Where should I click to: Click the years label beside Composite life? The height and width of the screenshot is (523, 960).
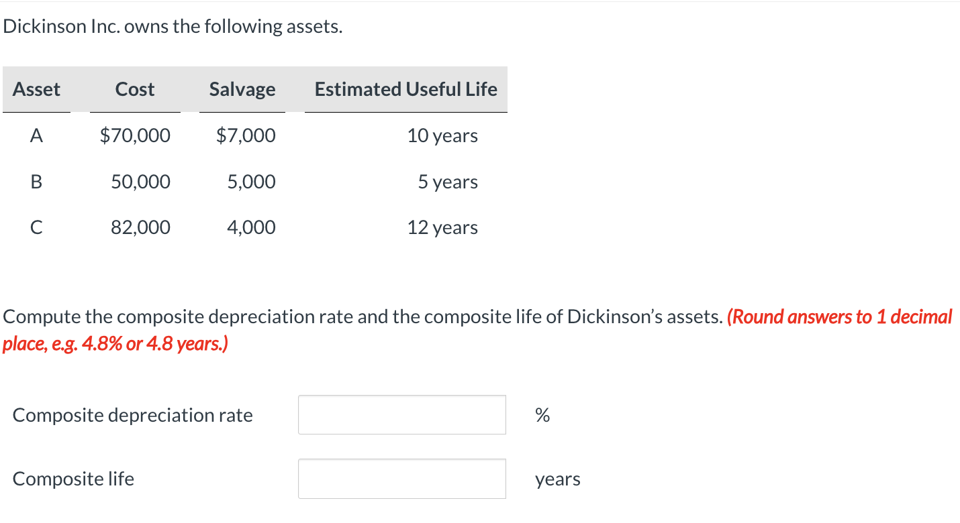click(x=557, y=478)
